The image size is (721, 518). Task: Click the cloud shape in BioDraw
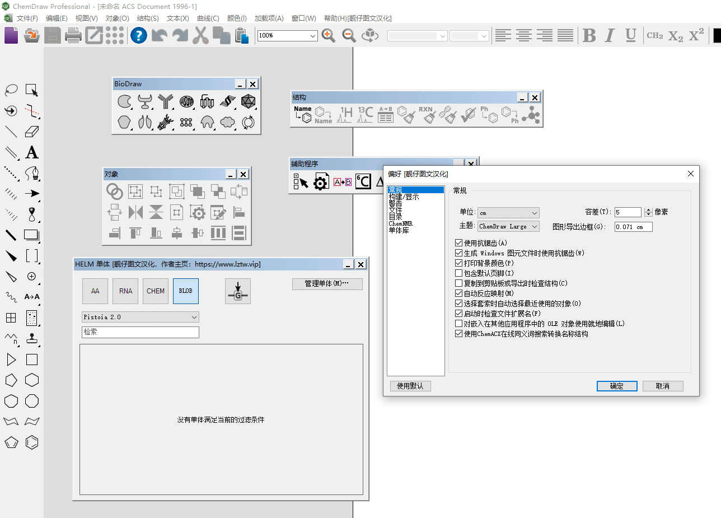point(228,122)
